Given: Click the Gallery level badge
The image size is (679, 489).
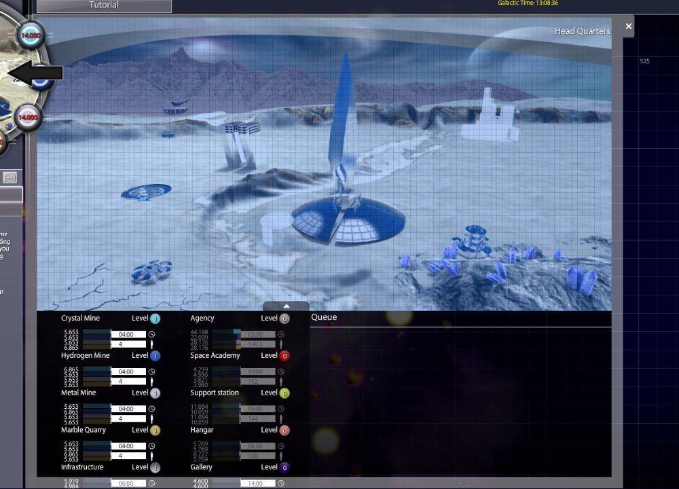Looking at the screenshot, I should point(285,468).
